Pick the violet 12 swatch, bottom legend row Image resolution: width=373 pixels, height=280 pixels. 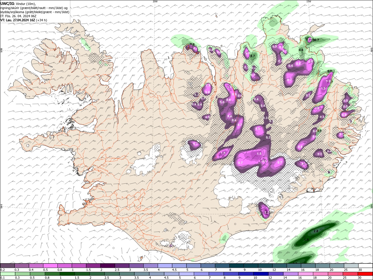275,274
